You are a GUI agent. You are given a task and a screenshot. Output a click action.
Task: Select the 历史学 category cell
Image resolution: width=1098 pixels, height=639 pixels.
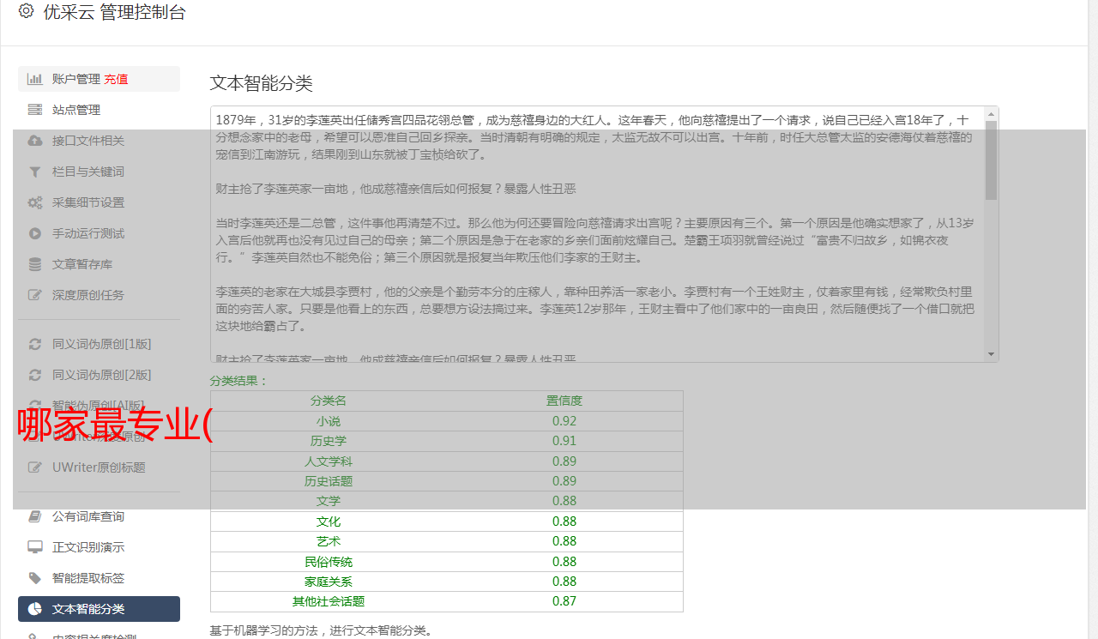(329, 441)
